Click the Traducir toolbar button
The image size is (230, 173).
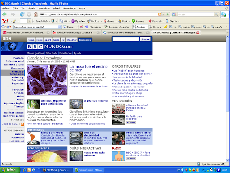139,27
